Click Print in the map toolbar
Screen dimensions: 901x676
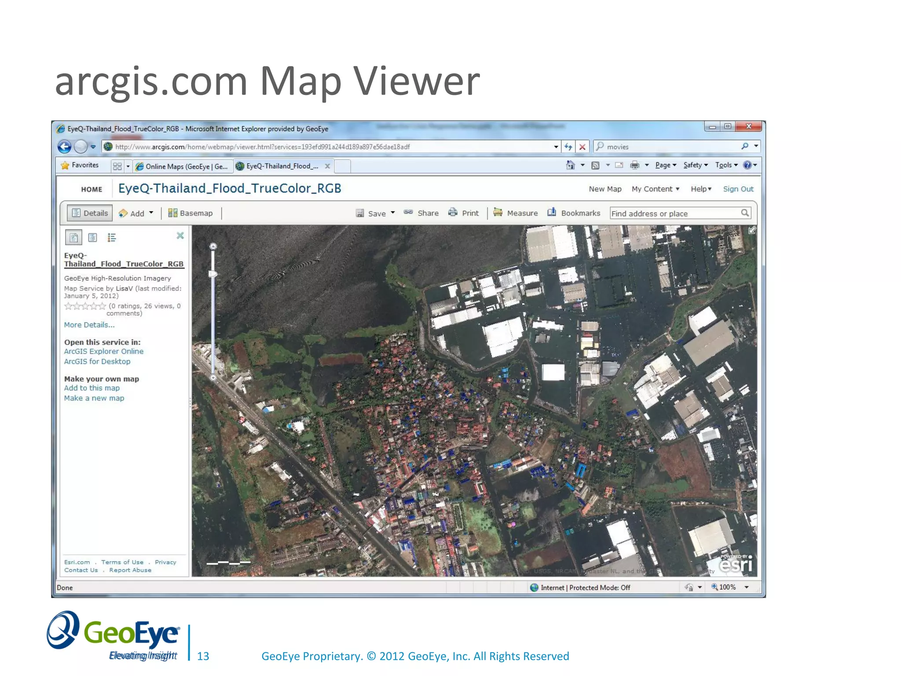tap(463, 213)
